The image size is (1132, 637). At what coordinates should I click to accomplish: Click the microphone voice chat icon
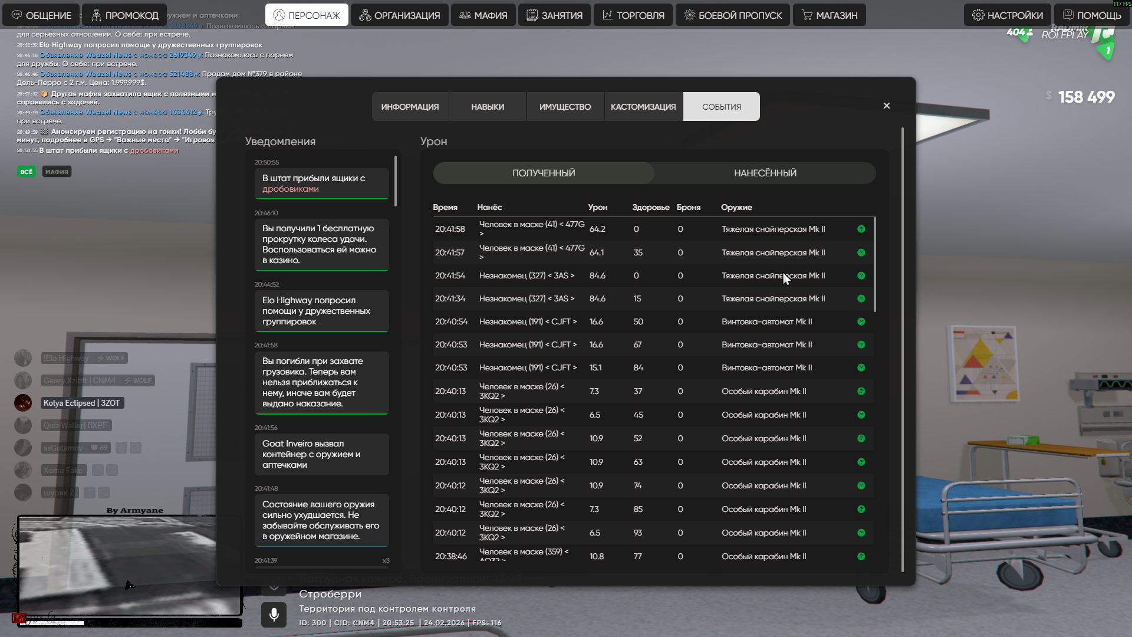pos(274,615)
